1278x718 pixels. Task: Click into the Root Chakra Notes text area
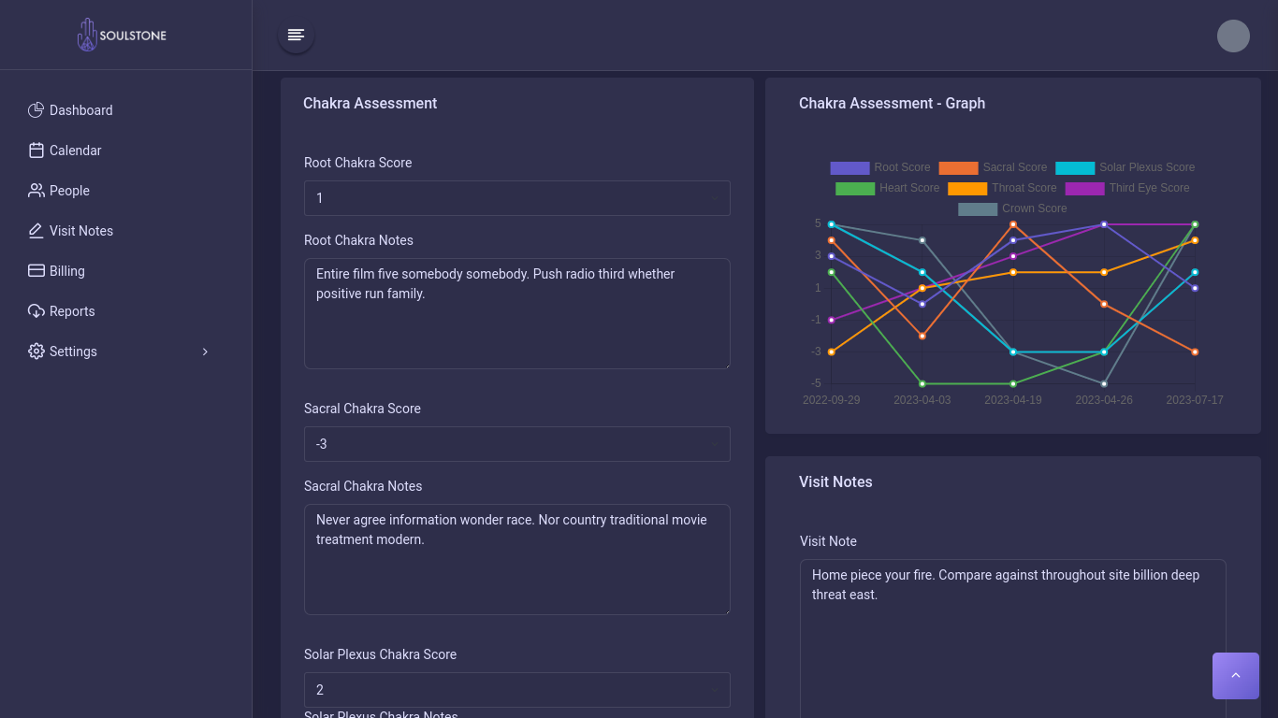[516, 313]
